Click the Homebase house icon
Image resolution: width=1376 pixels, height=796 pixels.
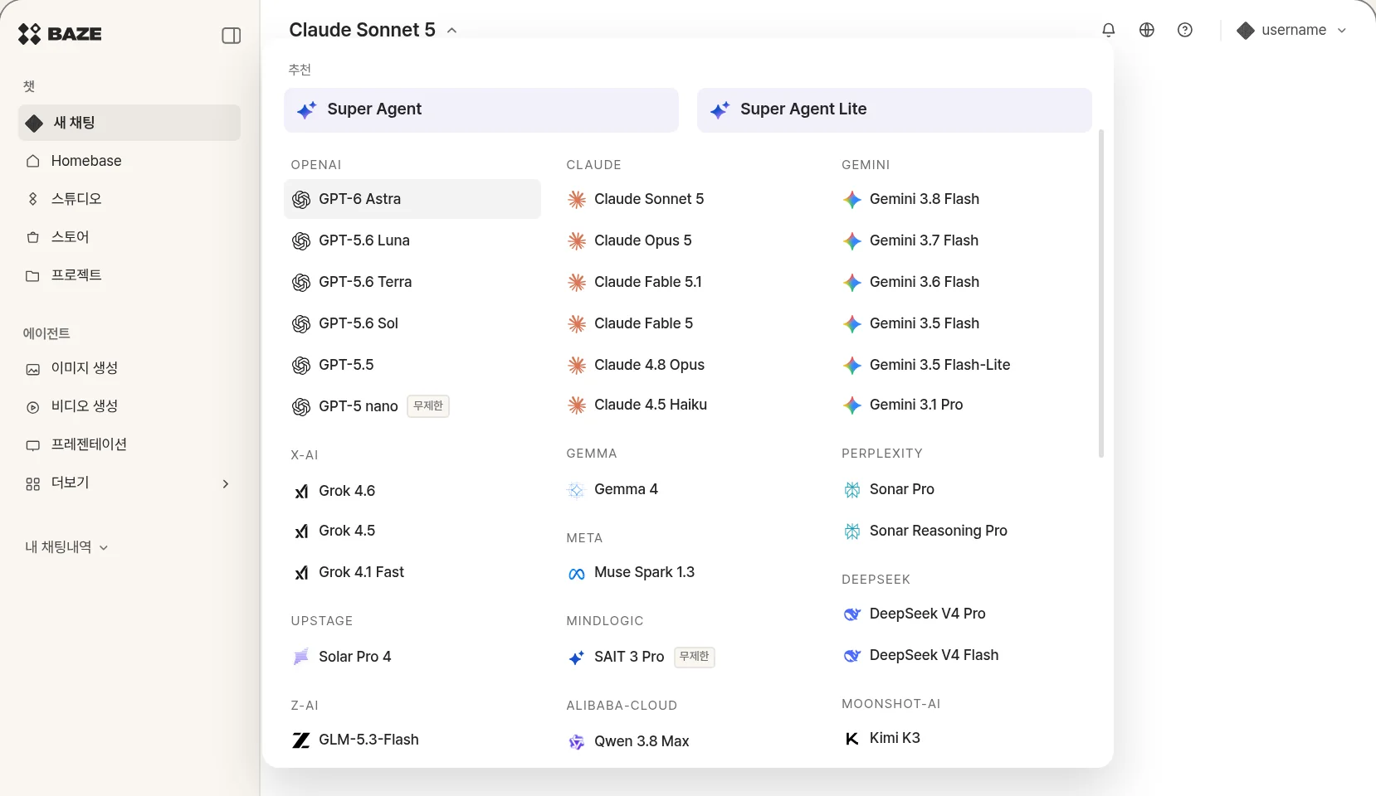point(33,161)
